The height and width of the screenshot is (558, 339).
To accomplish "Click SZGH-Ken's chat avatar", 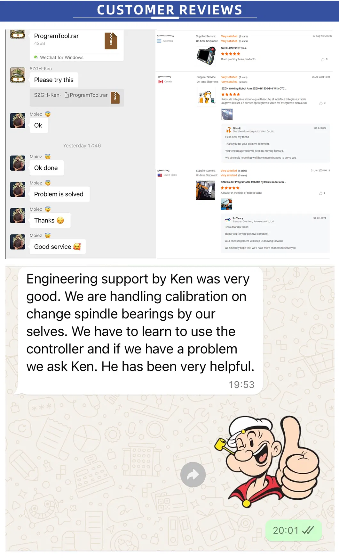I will pyautogui.click(x=18, y=75).
